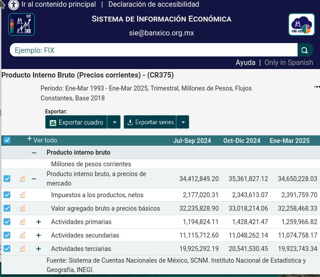Viewport: 320px width, 277px height.
Task: Follow the Declaración de accesibilidad link
Action: [x=153, y=4]
